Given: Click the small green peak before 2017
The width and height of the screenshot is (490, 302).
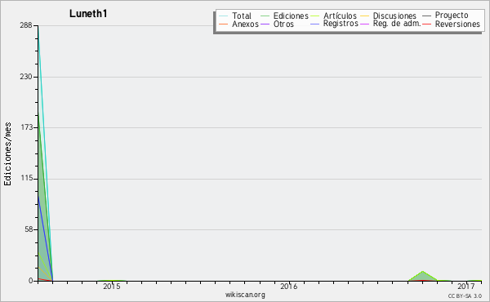Looking at the screenshot, I should 422,276.
